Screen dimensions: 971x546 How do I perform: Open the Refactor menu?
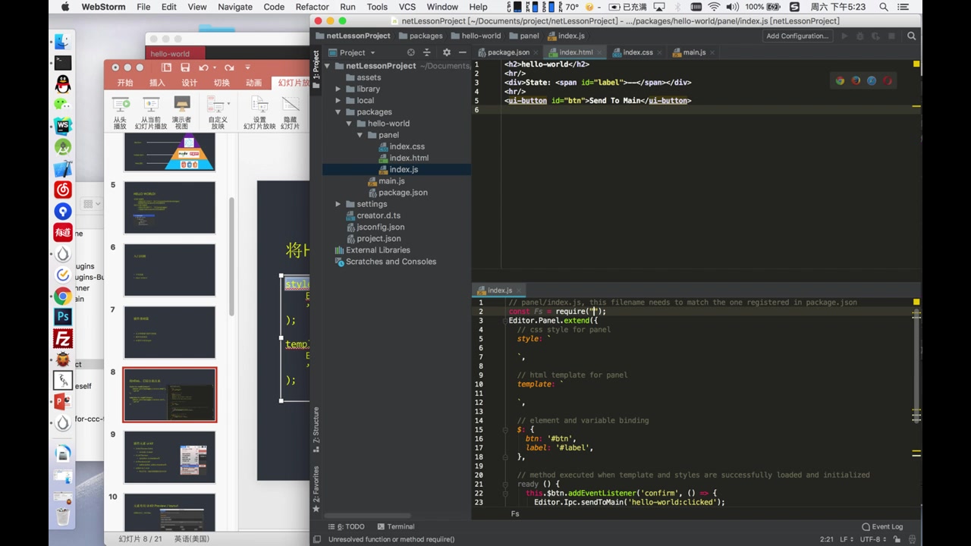[x=312, y=7]
